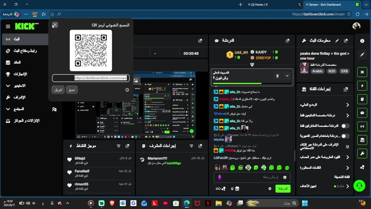The height and width of the screenshot is (209, 371).
Task: Open File Explorer from the taskbar
Action: 219,203
